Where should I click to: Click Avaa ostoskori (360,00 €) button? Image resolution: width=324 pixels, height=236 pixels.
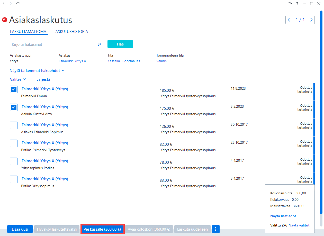click(x=149, y=229)
